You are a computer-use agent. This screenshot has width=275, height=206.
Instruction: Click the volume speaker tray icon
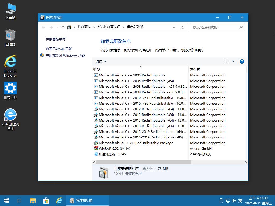coord(234,201)
